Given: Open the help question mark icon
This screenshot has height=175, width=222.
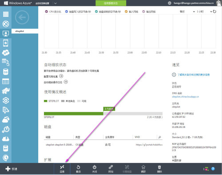Looking at the screenshot, I should [x=213, y=169].
